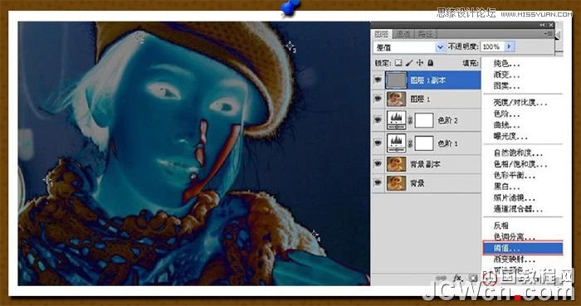Hide the 图层 1 副本 layer
The height and width of the screenshot is (306, 581).
tap(378, 80)
